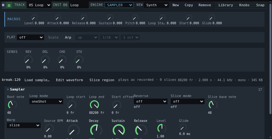Click the 88200 fr value under Loop end
The image size is (272, 139).
tap(97, 113)
